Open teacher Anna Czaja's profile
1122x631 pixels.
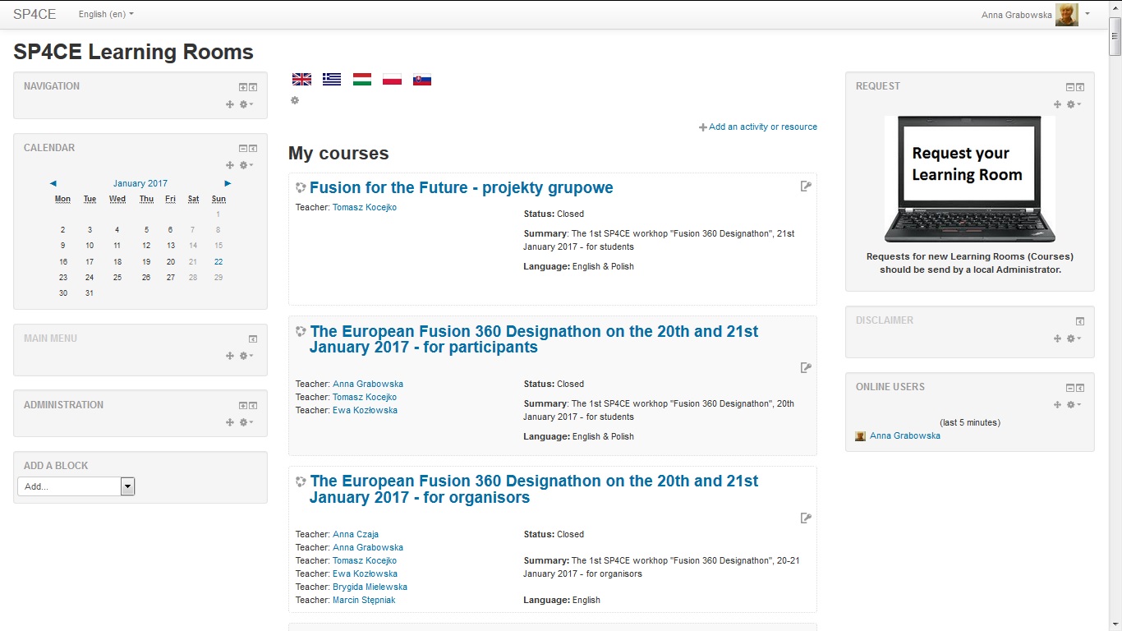(x=356, y=534)
